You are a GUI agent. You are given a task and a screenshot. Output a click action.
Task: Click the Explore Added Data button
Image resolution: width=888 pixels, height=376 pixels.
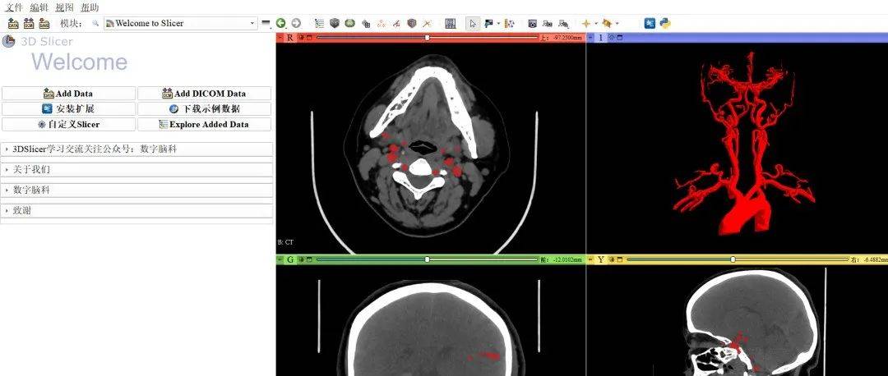point(205,124)
